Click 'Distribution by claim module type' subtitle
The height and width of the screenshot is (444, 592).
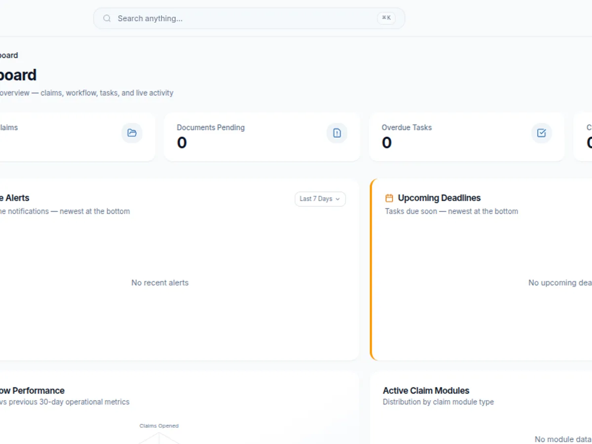pos(438,402)
